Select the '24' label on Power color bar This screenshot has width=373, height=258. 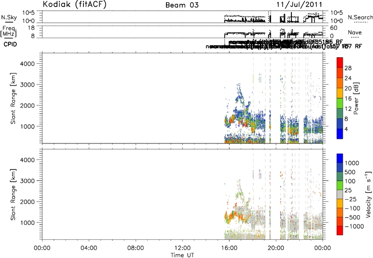pyautogui.click(x=348, y=78)
